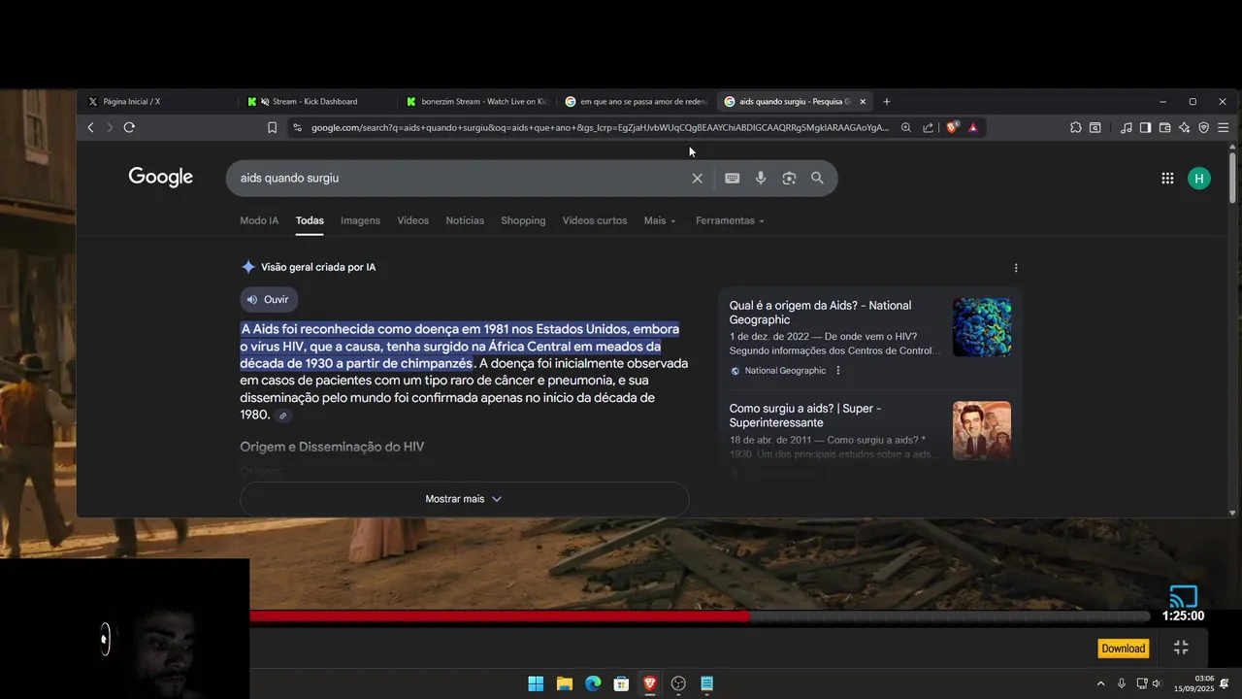Open the Google account avatar H
The width and height of the screenshot is (1242, 699).
(x=1199, y=178)
